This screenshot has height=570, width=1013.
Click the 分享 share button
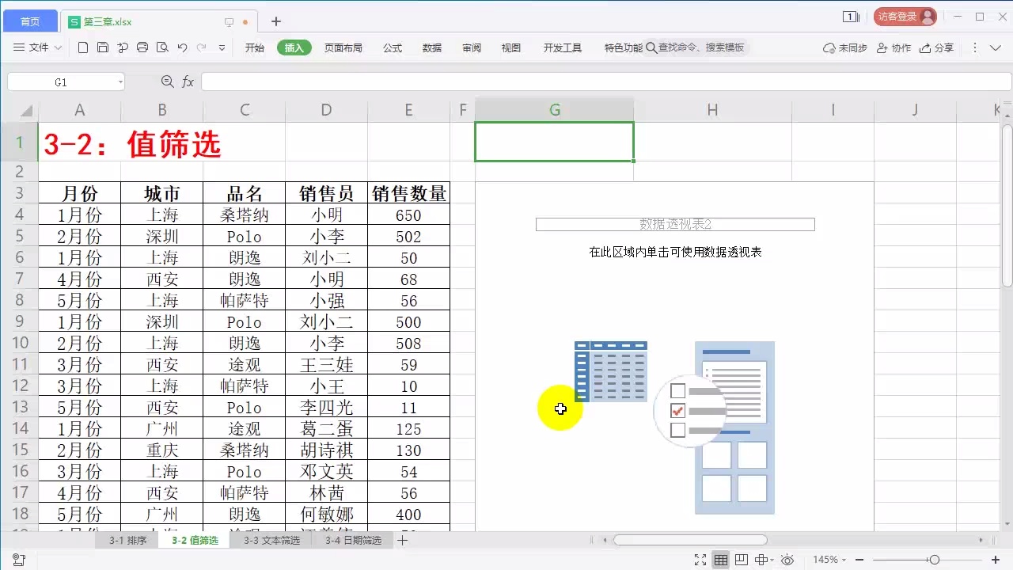935,47
